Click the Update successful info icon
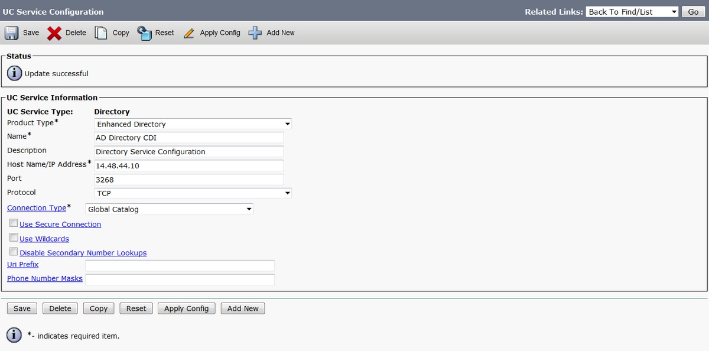The image size is (709, 351). point(14,73)
